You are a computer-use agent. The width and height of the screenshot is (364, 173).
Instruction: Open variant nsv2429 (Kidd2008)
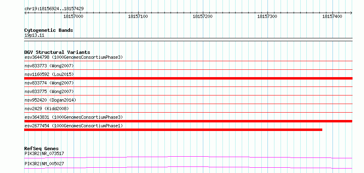(47, 109)
